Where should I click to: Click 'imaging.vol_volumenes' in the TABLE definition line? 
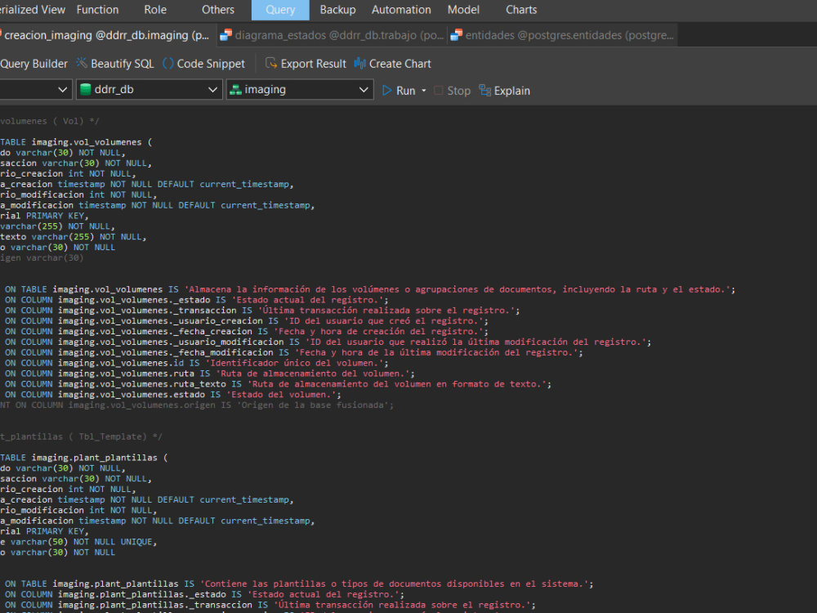click(87, 142)
